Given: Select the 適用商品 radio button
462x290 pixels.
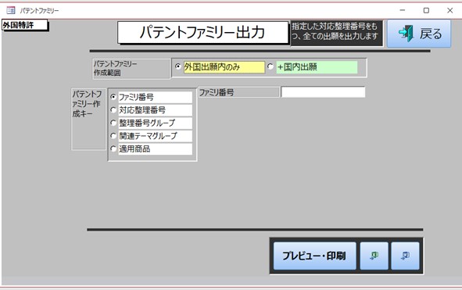Looking at the screenshot, I should 113,149.
